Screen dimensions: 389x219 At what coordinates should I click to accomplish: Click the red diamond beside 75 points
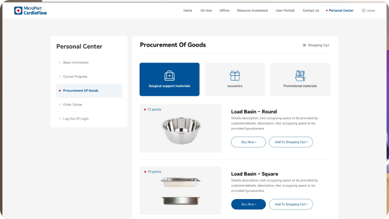tap(145, 172)
